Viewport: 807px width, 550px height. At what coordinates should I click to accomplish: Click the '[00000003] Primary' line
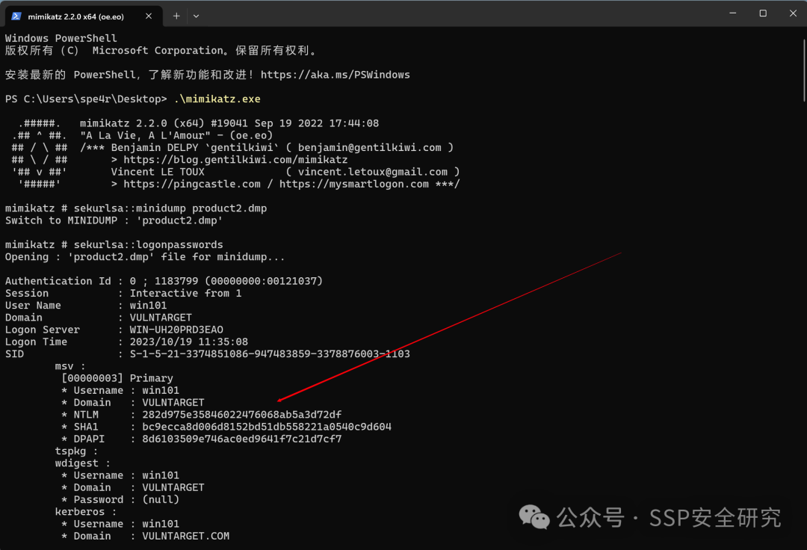pos(117,378)
